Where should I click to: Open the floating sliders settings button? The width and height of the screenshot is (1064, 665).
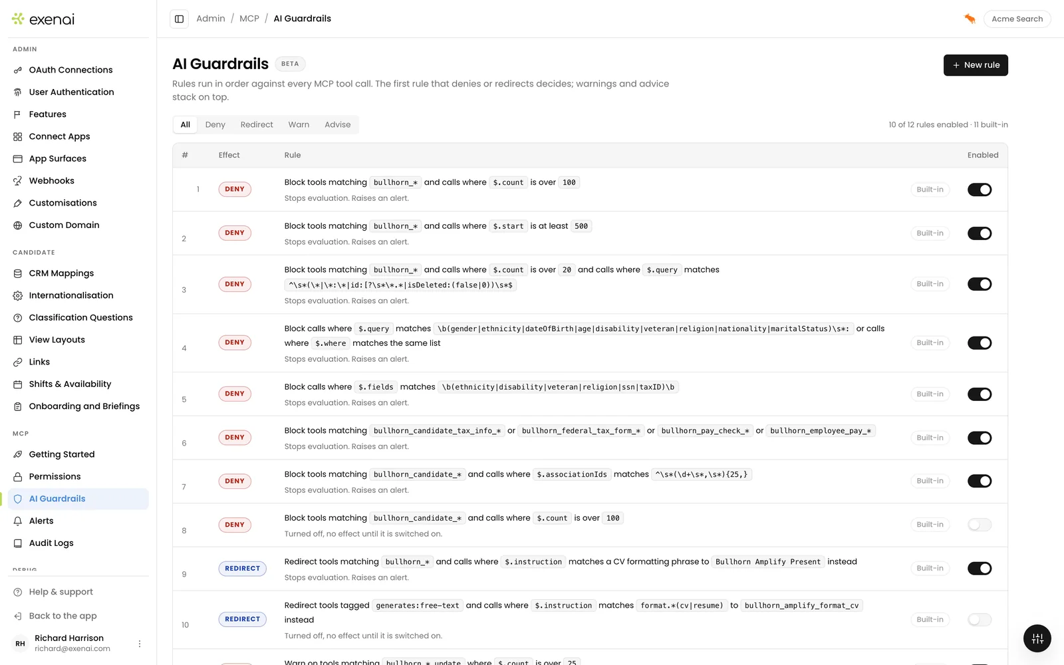1037,639
